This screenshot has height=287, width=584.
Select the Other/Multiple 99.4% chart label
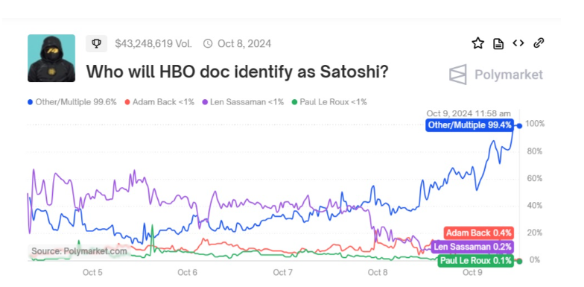469,125
